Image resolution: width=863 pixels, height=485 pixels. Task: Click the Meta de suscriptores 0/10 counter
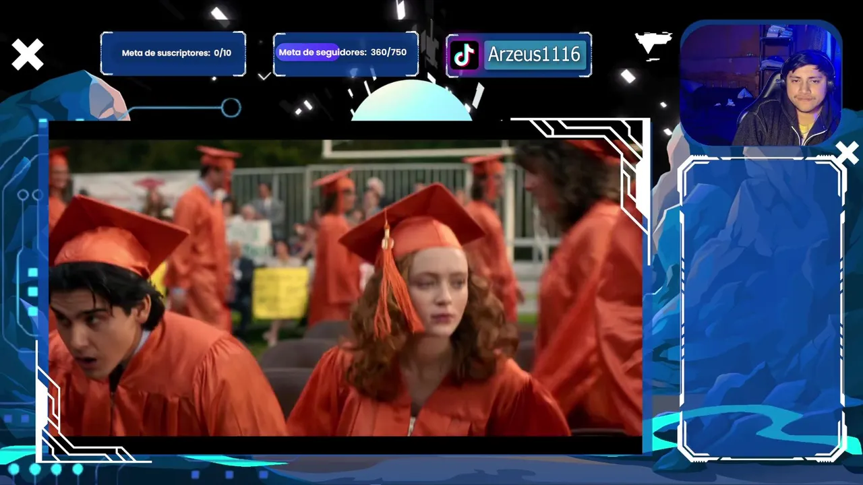pos(173,53)
